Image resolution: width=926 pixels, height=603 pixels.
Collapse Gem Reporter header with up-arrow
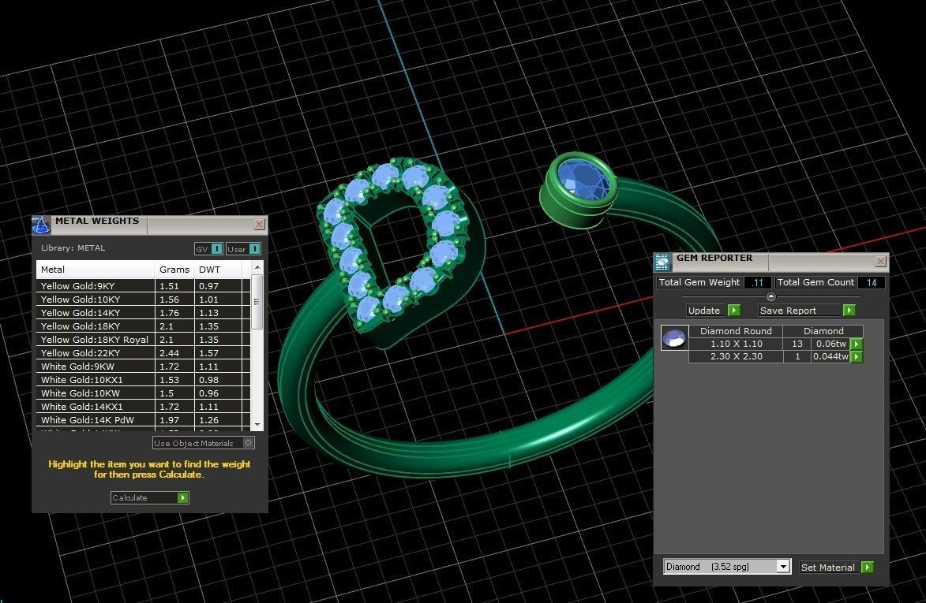[771, 296]
